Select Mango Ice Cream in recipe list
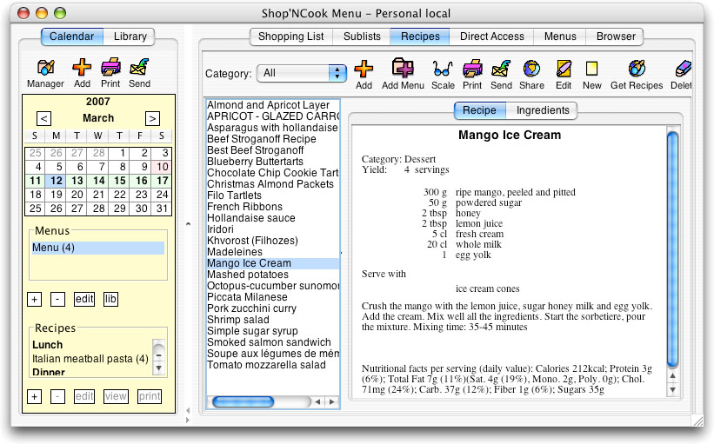Image resolution: width=714 pixels, height=444 pixels. pos(273,263)
